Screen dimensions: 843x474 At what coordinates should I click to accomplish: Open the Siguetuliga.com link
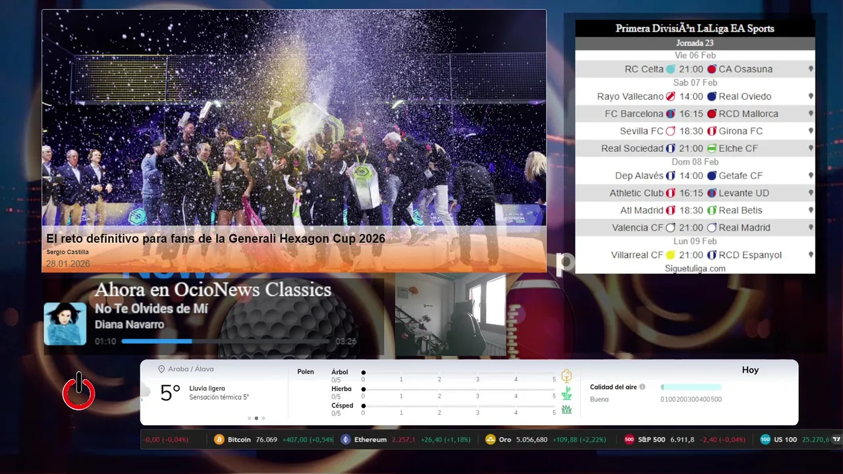(x=695, y=269)
